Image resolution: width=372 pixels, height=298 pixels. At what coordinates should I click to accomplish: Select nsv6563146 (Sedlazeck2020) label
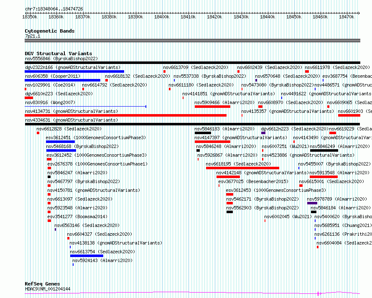tap(87, 225)
